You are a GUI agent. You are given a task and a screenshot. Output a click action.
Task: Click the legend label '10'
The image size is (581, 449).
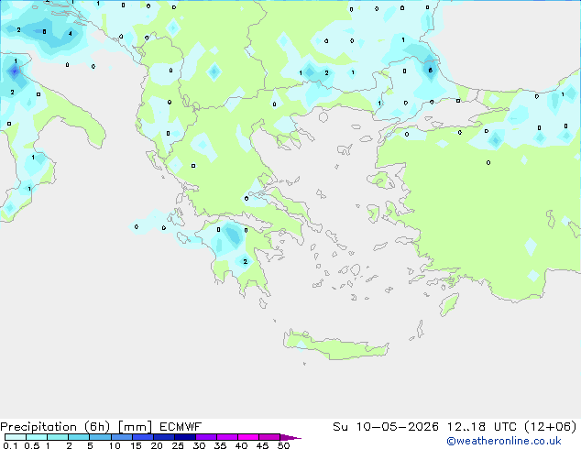pyautogui.click(x=115, y=445)
